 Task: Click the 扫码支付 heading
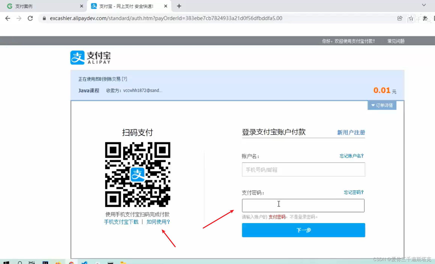(x=137, y=132)
